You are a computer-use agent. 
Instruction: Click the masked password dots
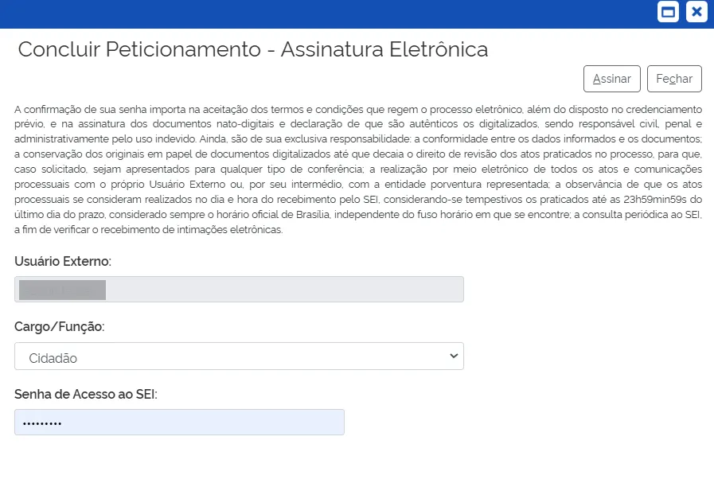pyautogui.click(x=42, y=423)
